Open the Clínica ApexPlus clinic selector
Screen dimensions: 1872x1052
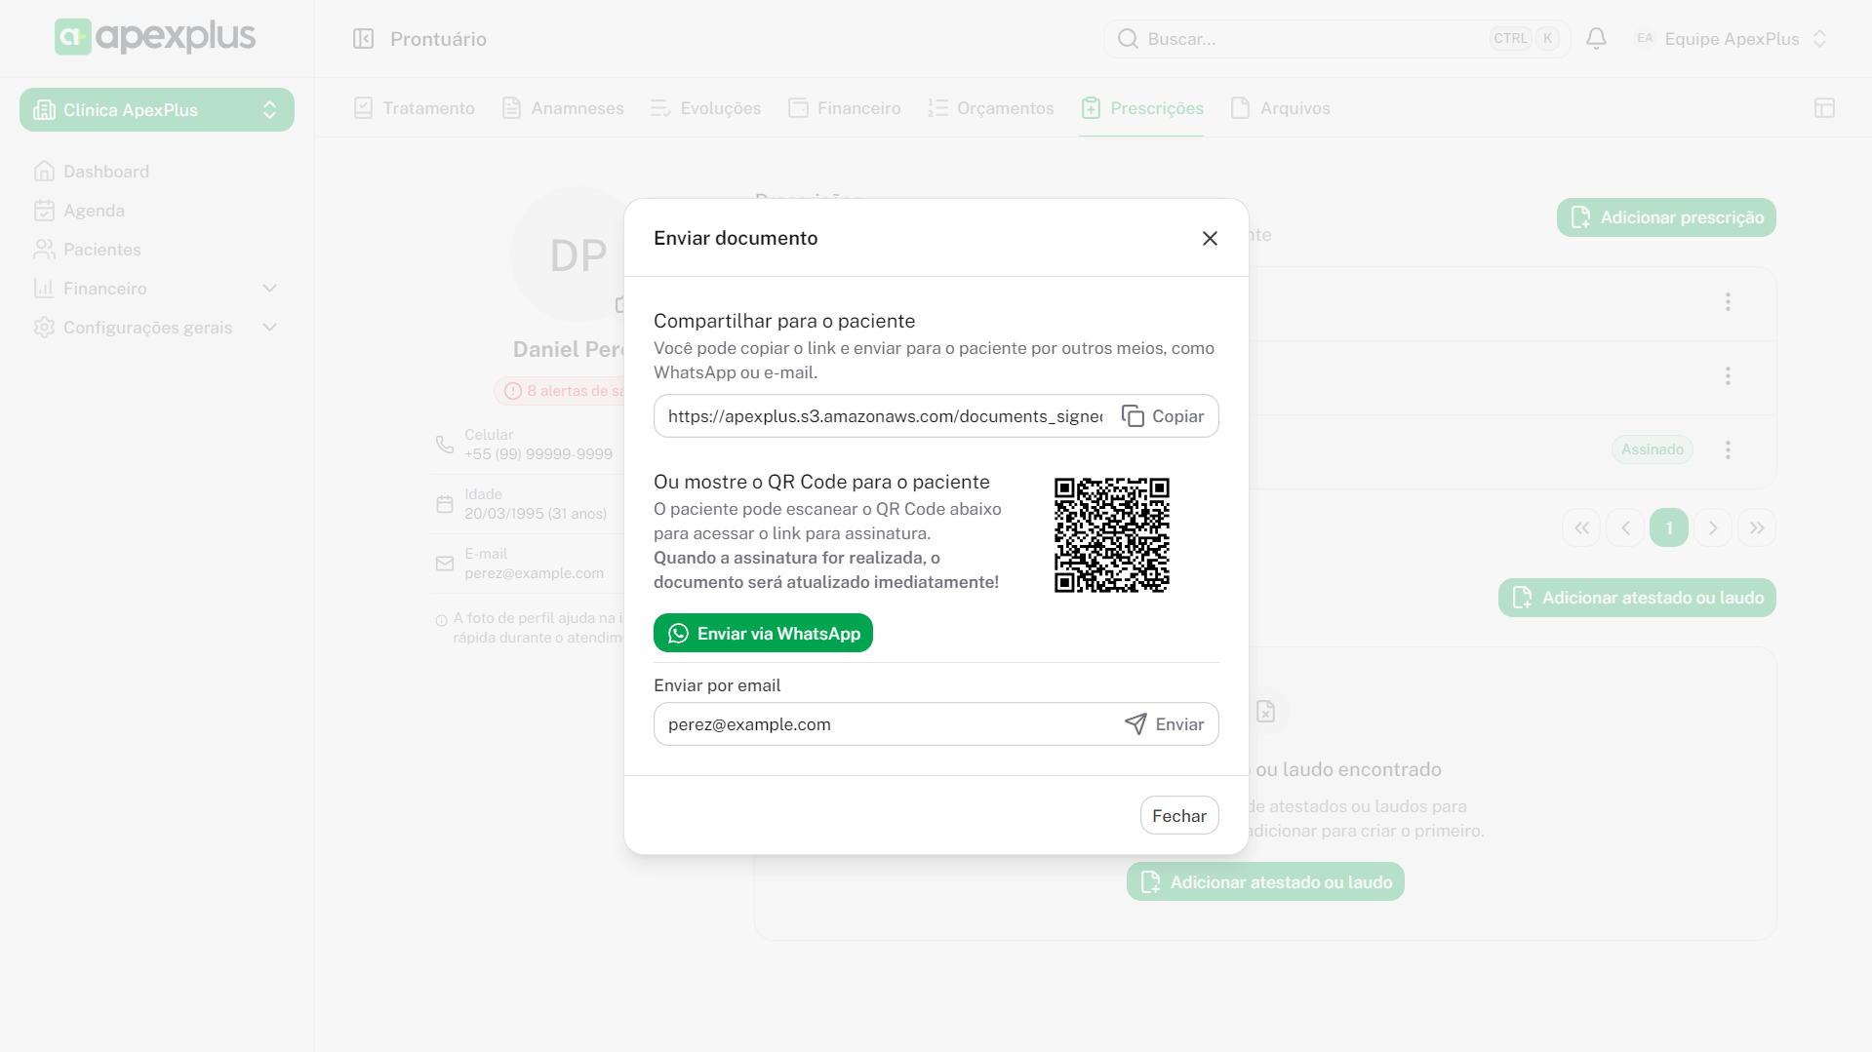[x=157, y=110]
